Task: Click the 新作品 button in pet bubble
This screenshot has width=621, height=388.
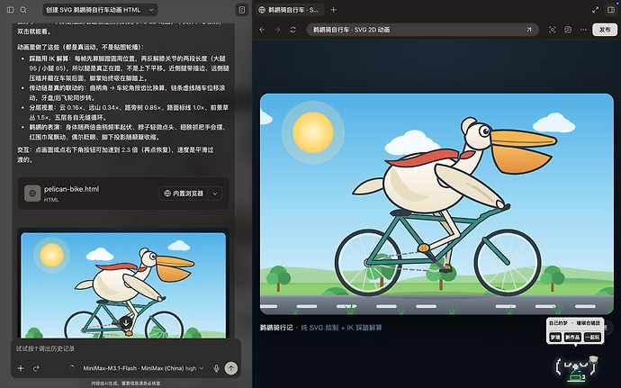Action: coord(572,338)
